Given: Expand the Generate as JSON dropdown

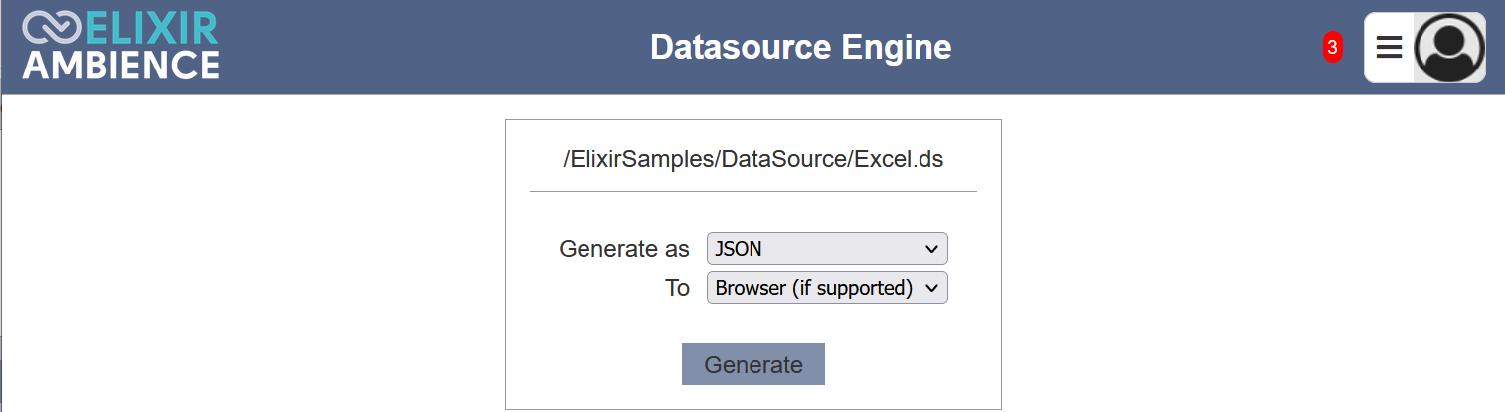Looking at the screenshot, I should [x=827, y=249].
